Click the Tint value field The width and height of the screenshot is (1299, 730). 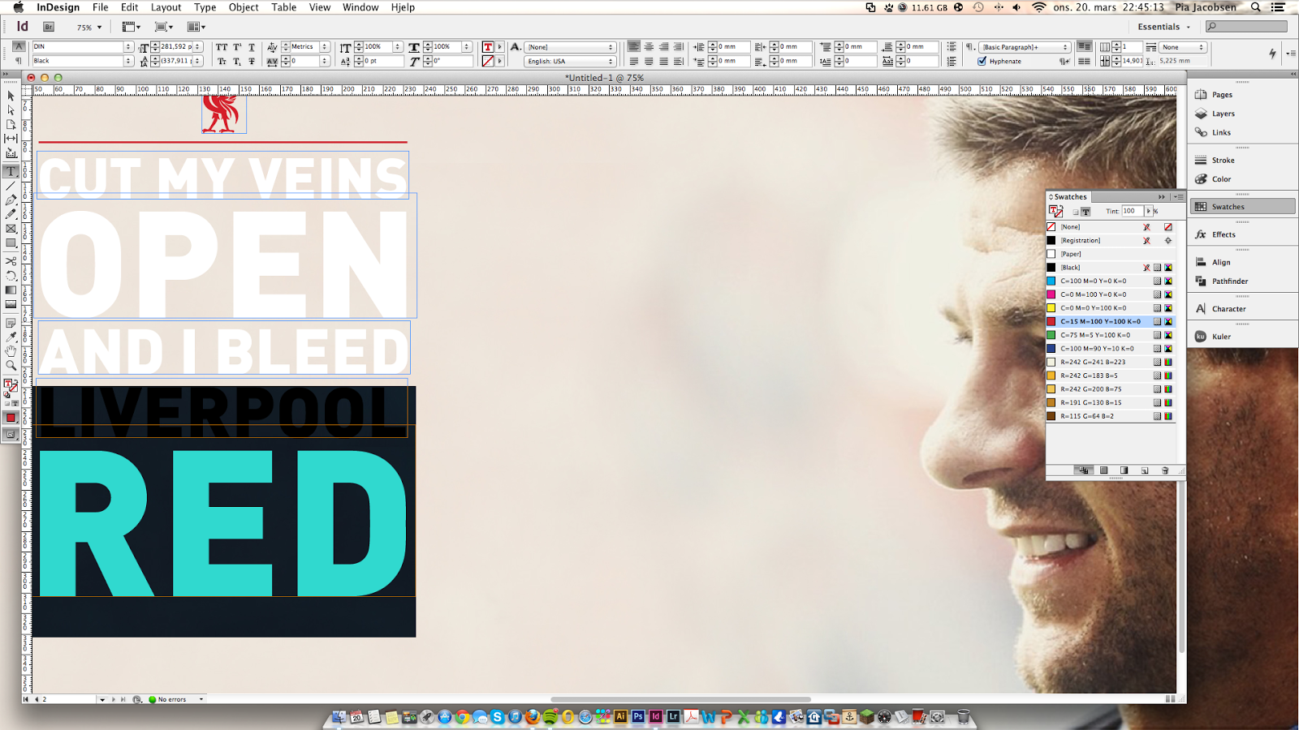point(1133,211)
